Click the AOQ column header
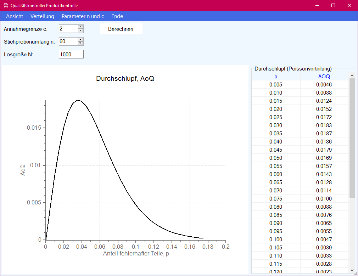 click(x=324, y=77)
